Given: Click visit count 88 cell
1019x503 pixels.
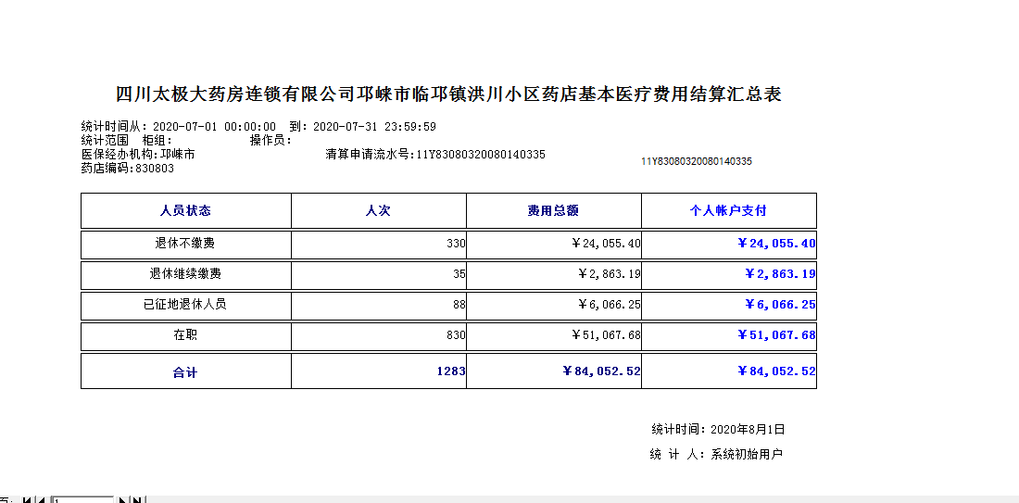Looking at the screenshot, I should [x=378, y=304].
